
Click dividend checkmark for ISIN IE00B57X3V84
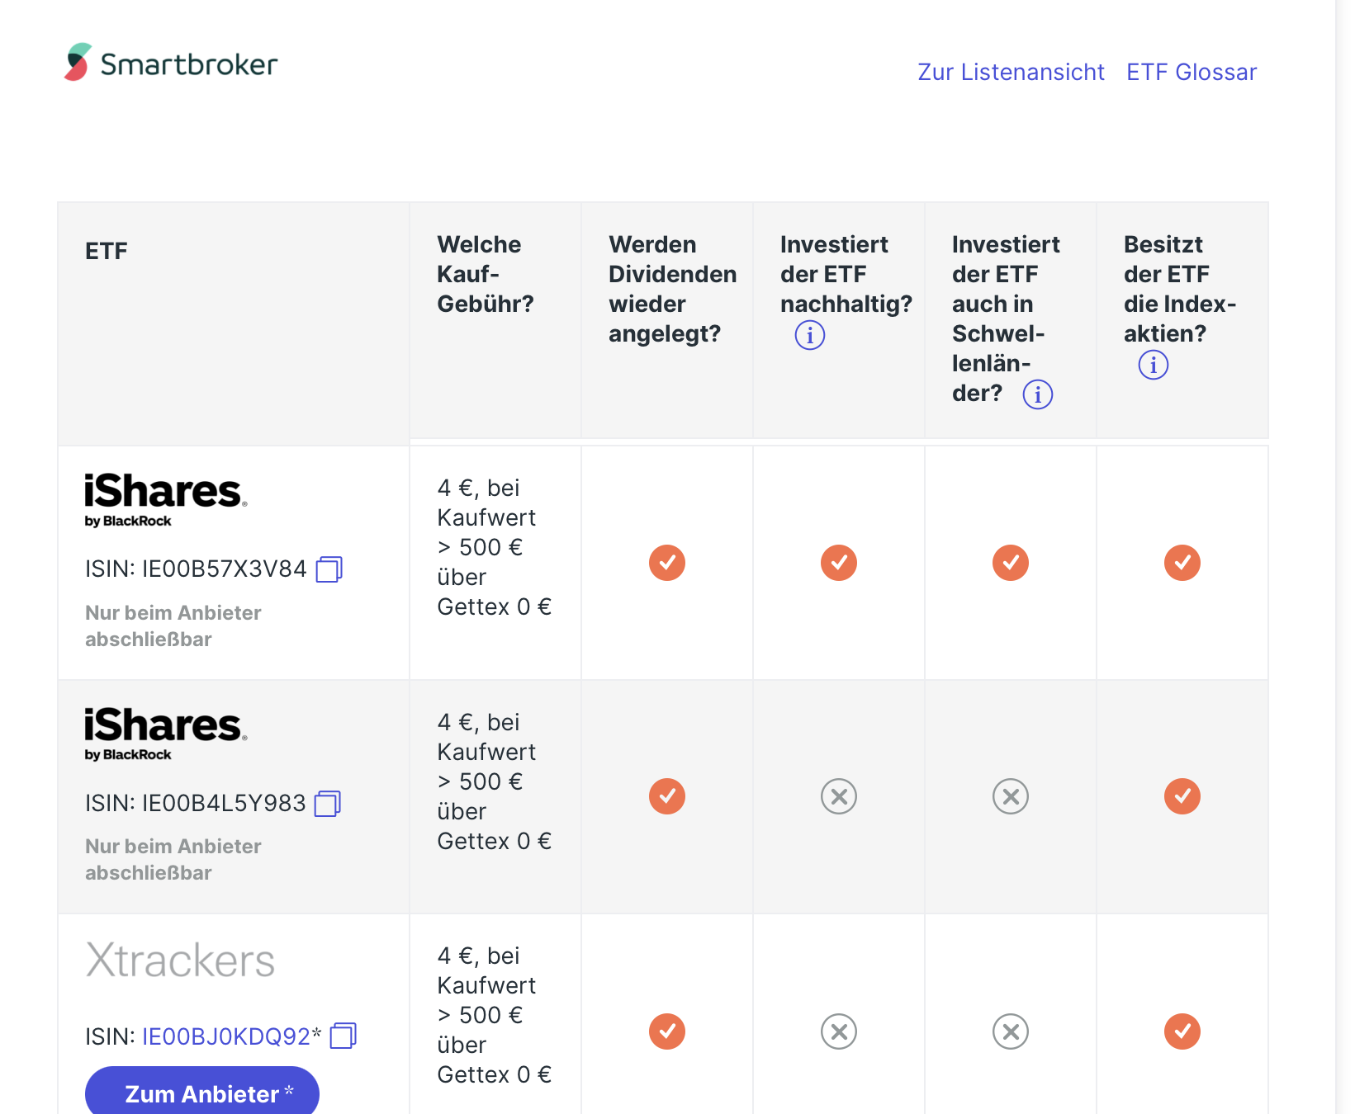click(666, 563)
